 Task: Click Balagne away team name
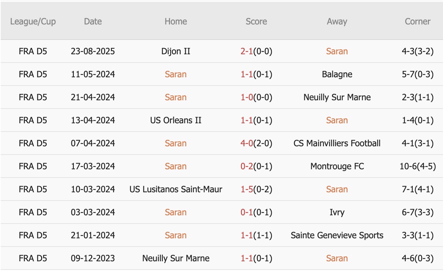pos(337,74)
